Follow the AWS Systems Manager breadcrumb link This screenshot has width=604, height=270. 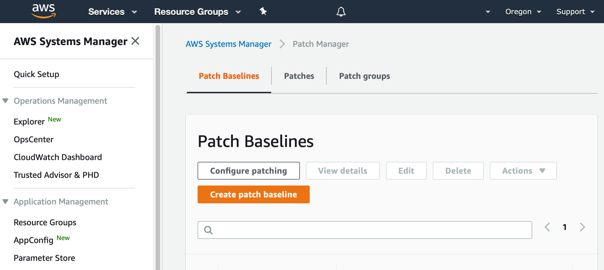click(228, 44)
